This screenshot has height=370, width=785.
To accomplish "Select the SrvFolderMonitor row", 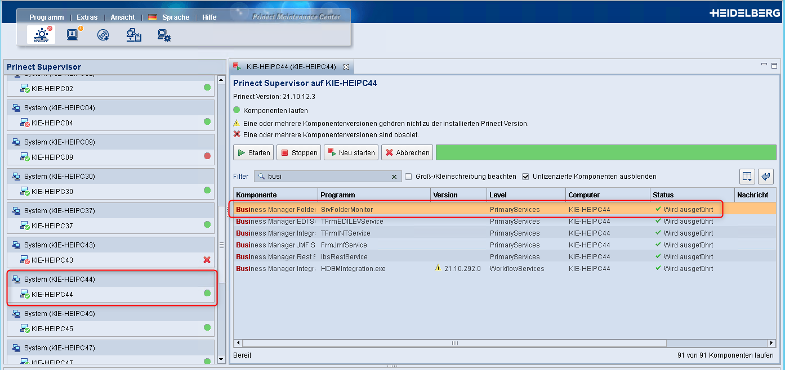I will point(505,209).
